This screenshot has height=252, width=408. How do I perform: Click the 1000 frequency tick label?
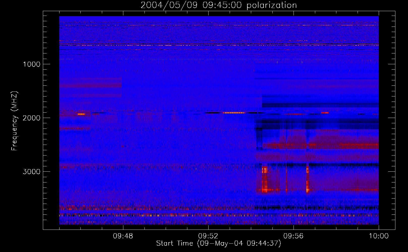coord(32,64)
